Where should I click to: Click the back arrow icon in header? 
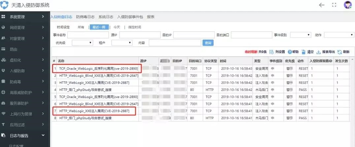pos(322,5)
